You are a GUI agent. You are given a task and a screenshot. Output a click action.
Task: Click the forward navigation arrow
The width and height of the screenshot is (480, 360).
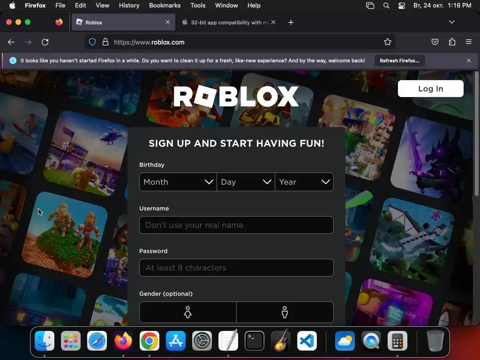[x=28, y=42]
